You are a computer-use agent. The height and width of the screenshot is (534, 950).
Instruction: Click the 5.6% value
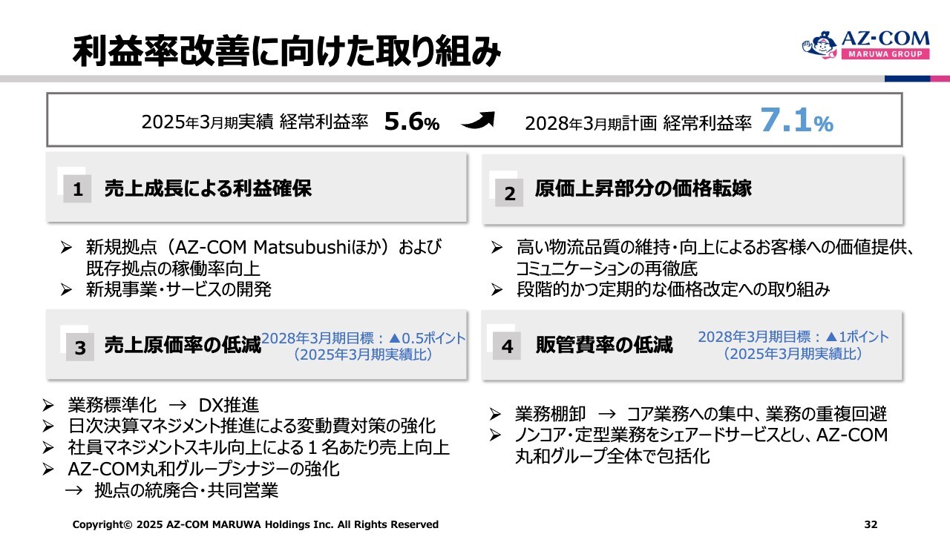click(413, 122)
